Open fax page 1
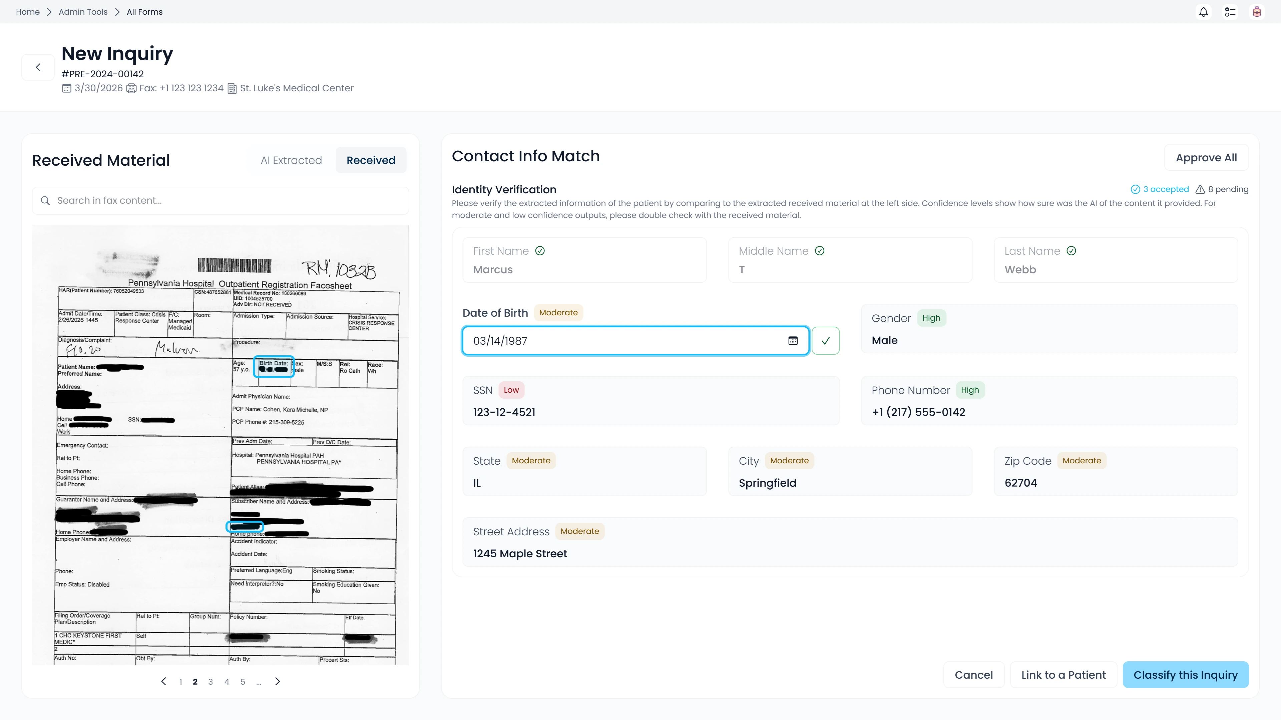This screenshot has height=720, width=1281. click(180, 682)
